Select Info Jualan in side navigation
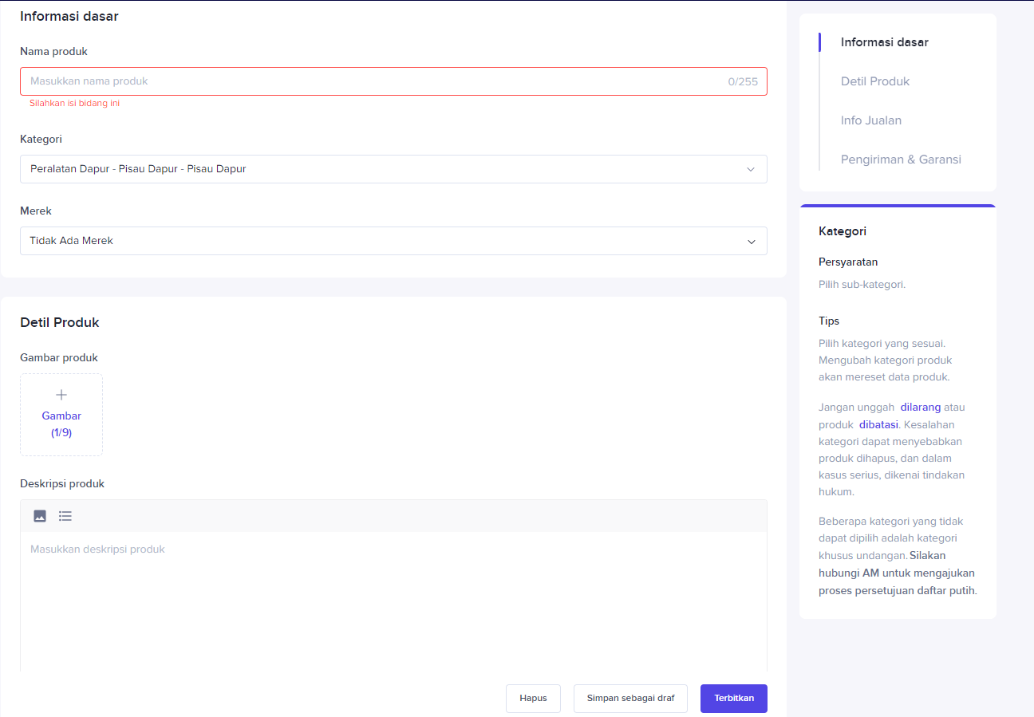1034x717 pixels. (x=870, y=120)
